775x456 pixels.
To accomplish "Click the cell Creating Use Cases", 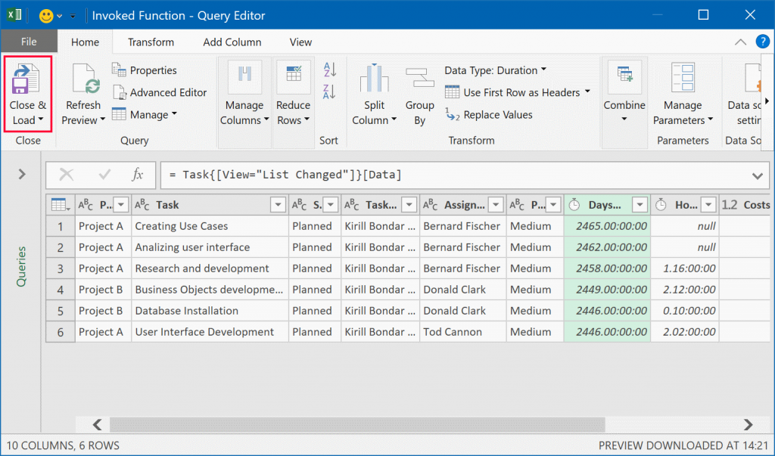I will (x=210, y=226).
